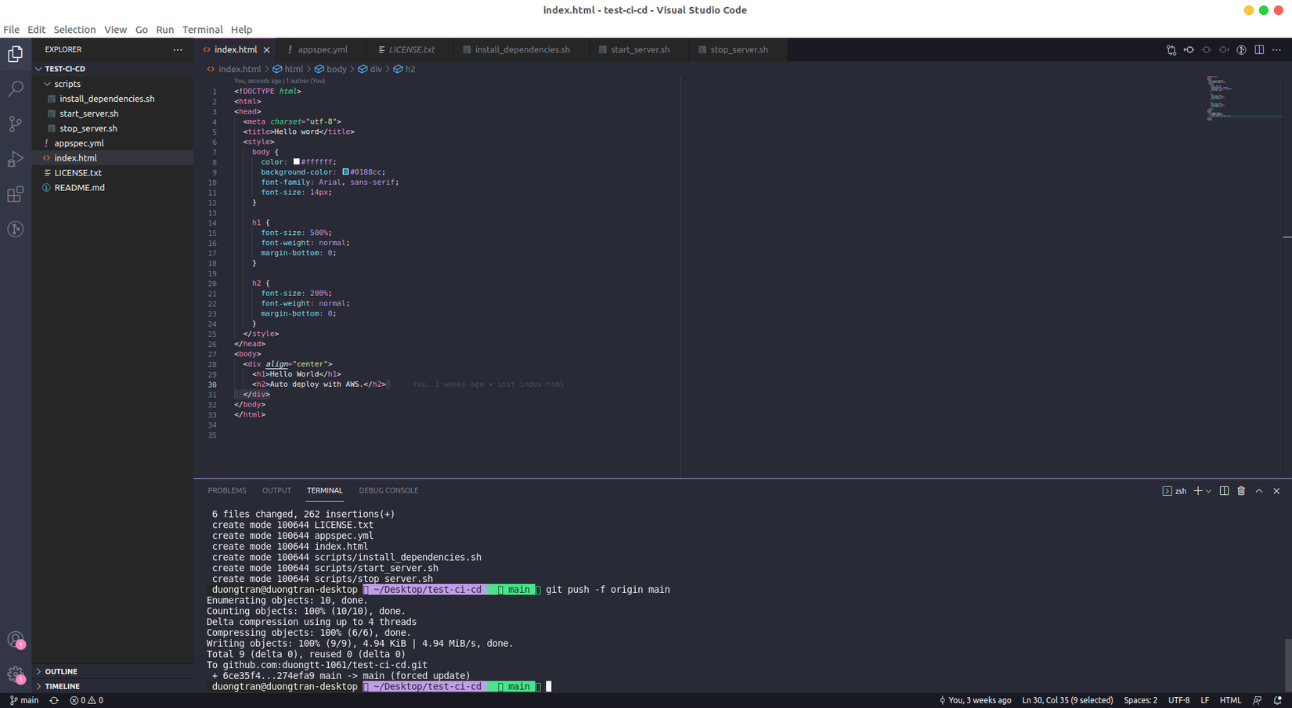Click the body breadcrumb segment
This screenshot has height=708, width=1292.
(330, 70)
